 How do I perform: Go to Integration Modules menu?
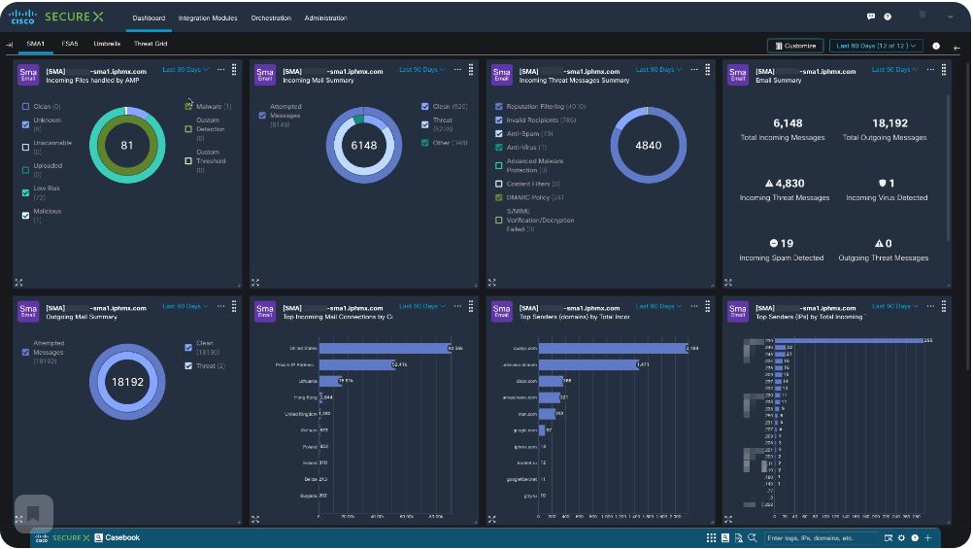click(208, 18)
